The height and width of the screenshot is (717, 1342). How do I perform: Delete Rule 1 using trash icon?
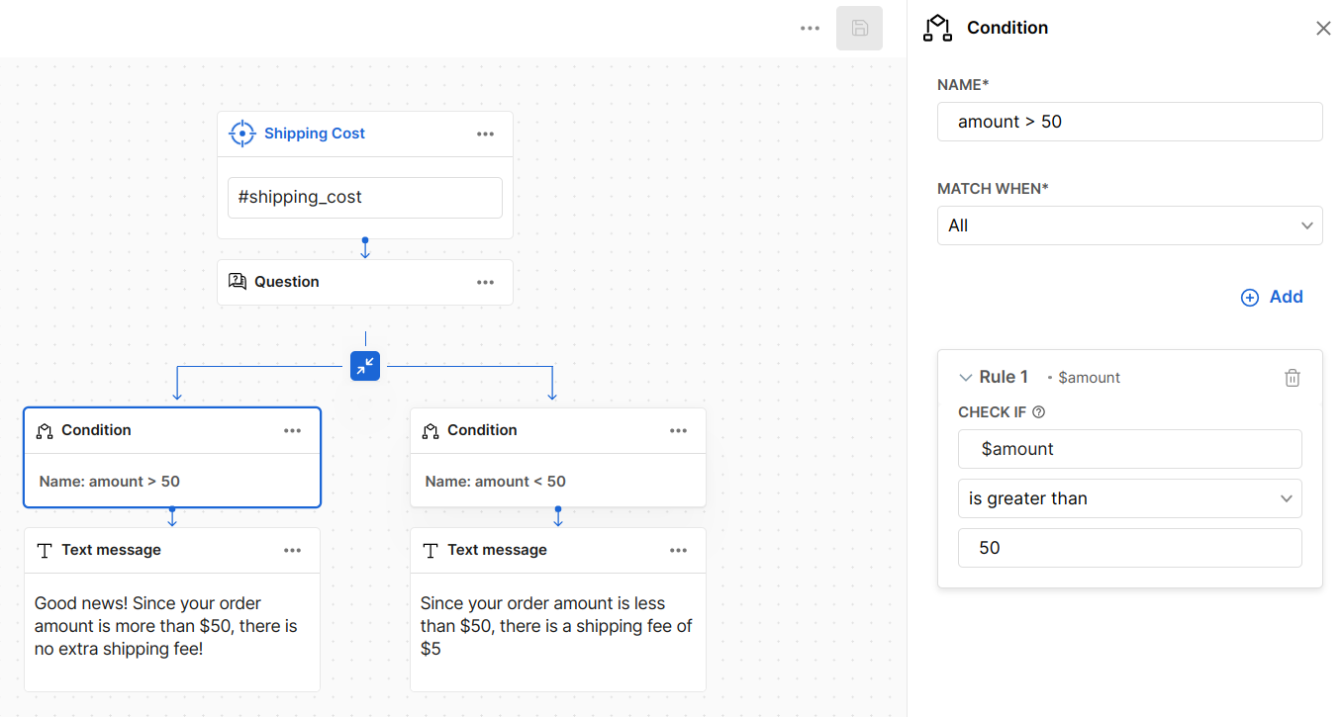pyautogui.click(x=1292, y=378)
